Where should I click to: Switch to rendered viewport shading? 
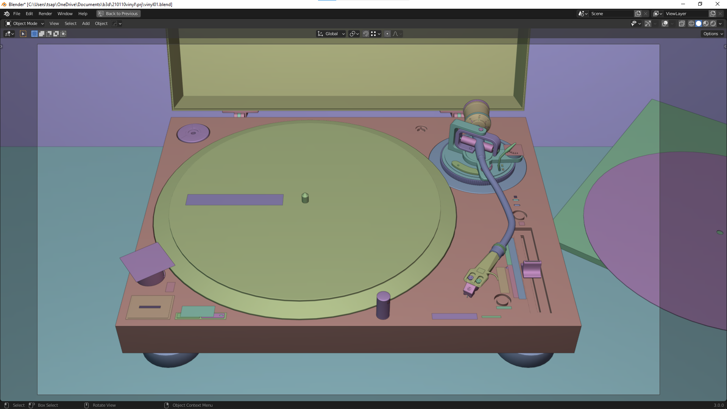click(713, 23)
